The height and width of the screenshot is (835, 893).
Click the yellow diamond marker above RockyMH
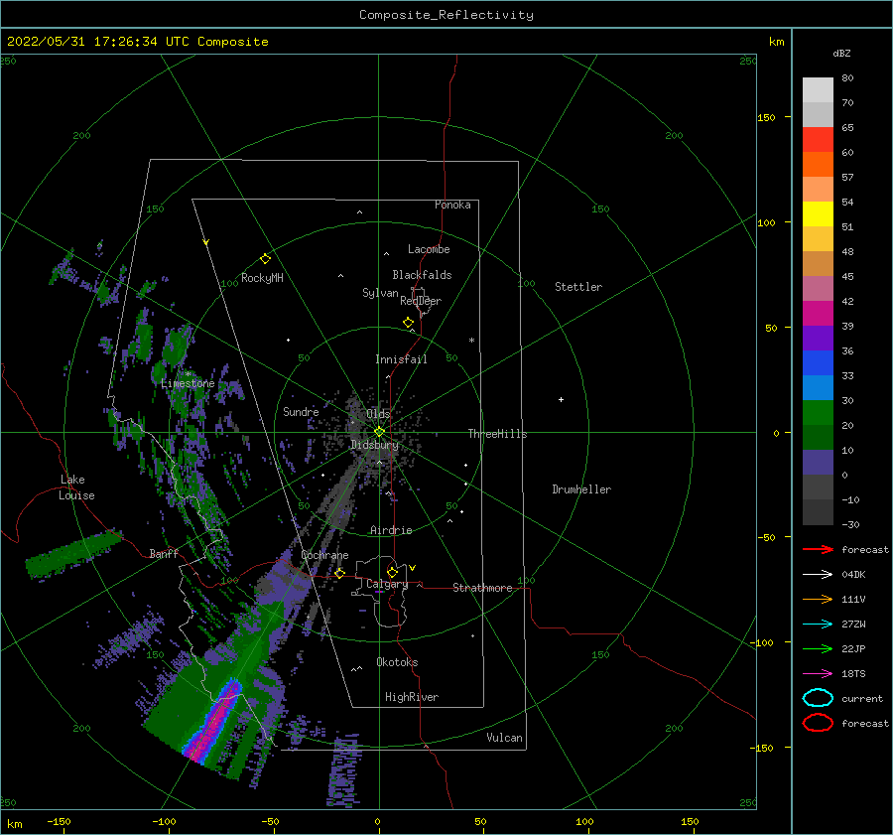[x=265, y=259]
